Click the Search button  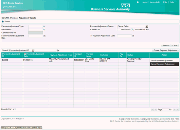[x=165, y=46]
